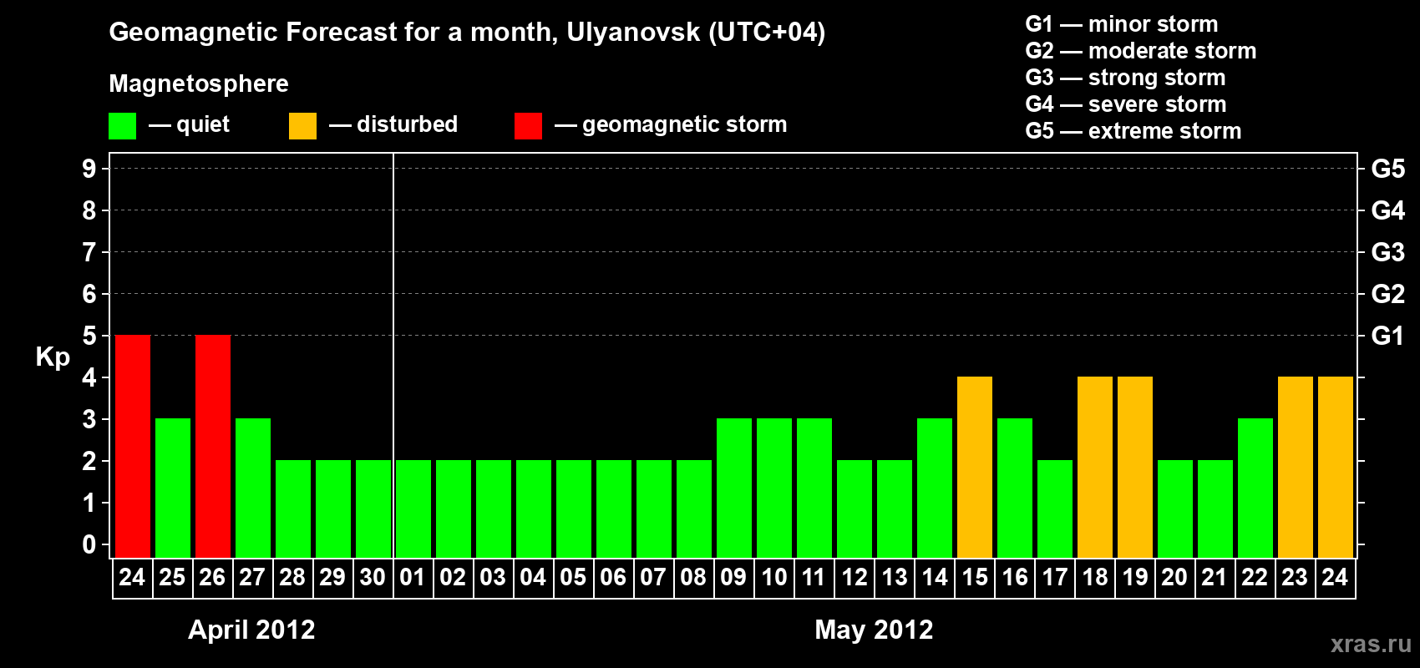1420x668 pixels.
Task: Select the green bar for April 25
Action: tap(173, 488)
